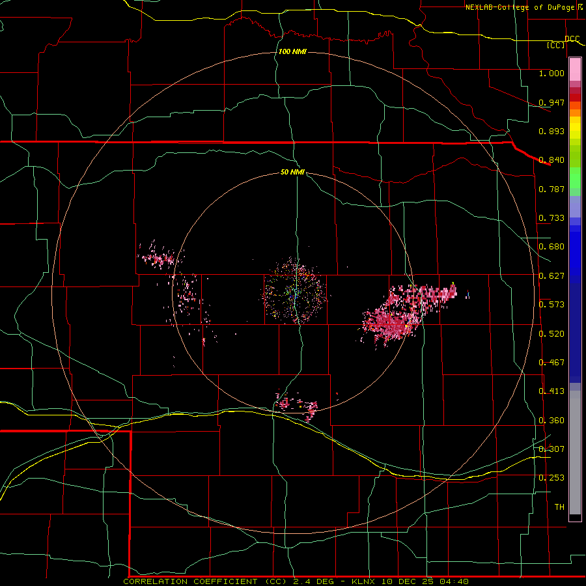Click the 0.413 scale value
Viewport: 586px width, 586px height.
coord(551,391)
